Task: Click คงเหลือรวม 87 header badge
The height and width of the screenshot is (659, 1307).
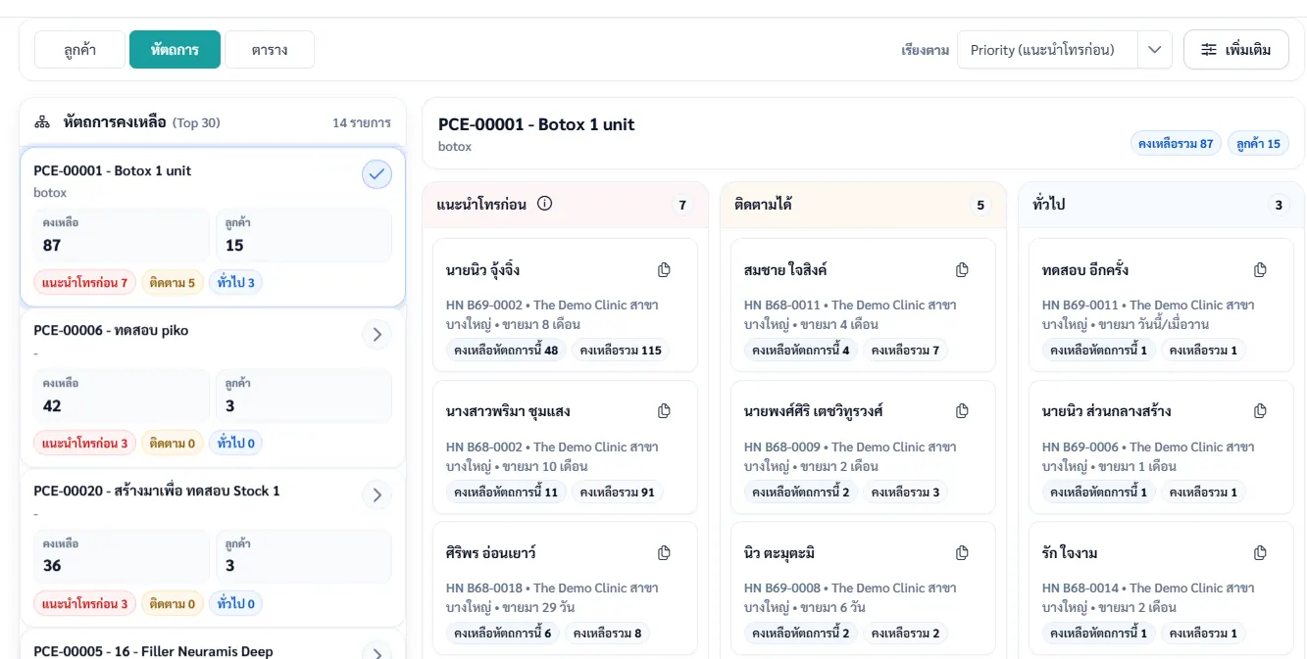Action: point(1176,144)
